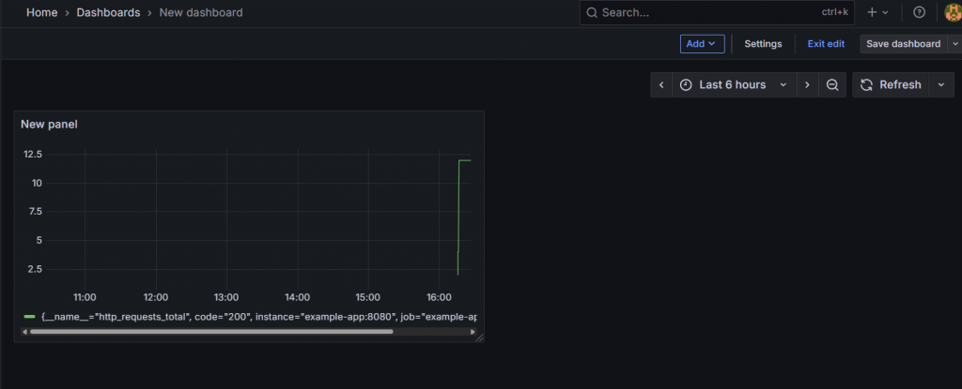Refresh the dashboard
962x389 pixels.
(891, 84)
